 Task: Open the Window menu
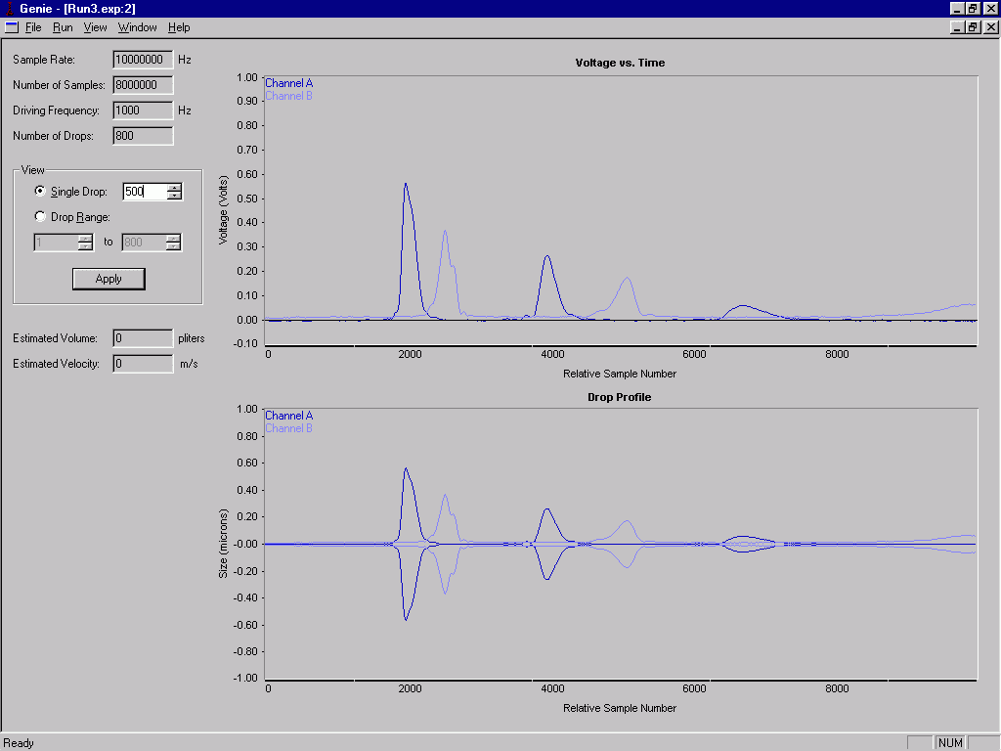(x=137, y=27)
